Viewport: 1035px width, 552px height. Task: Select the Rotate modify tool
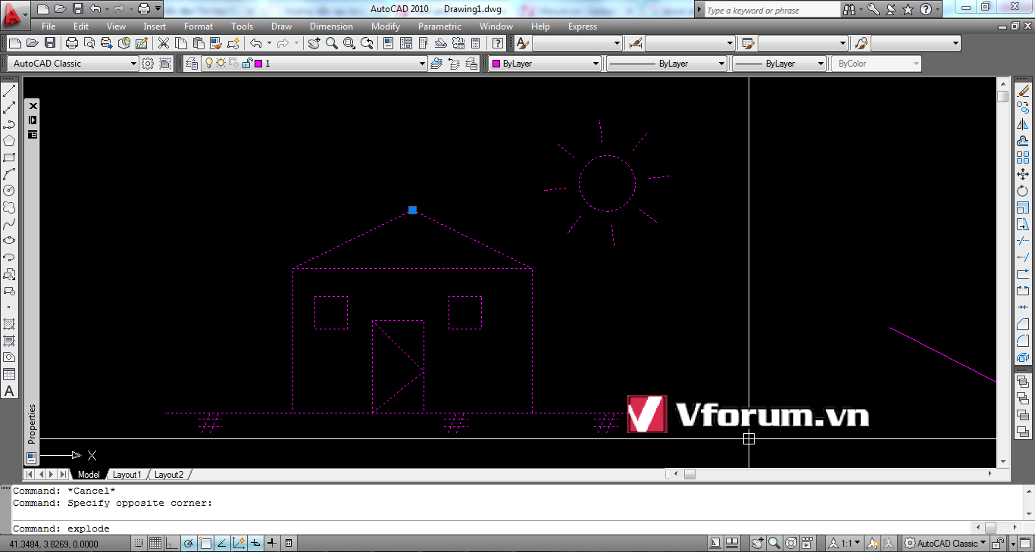tap(1023, 191)
